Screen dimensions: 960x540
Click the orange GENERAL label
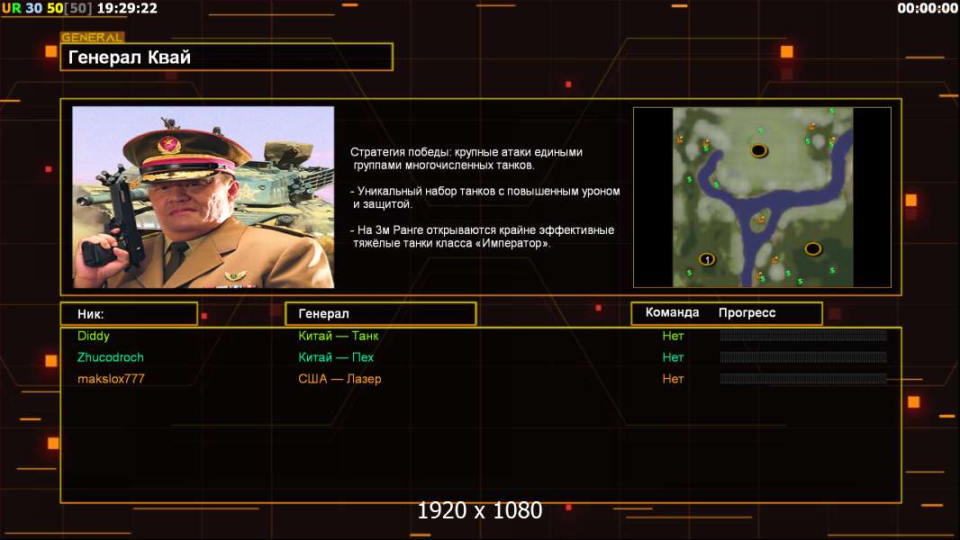point(93,37)
